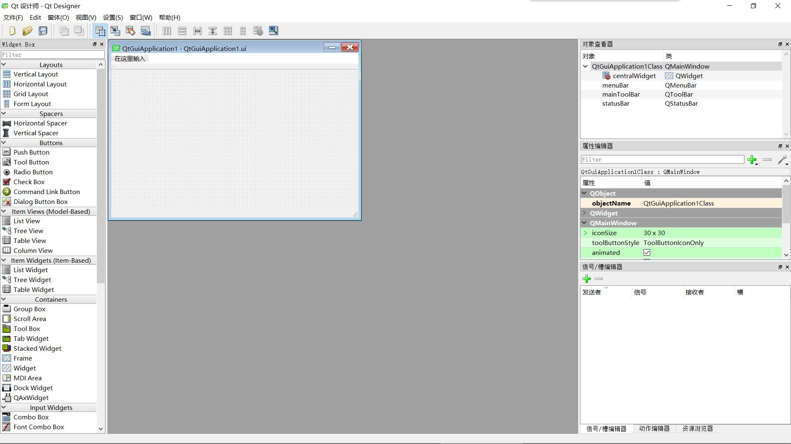Click the Widget Box Filter field
The width and height of the screenshot is (791, 444).
(52, 55)
